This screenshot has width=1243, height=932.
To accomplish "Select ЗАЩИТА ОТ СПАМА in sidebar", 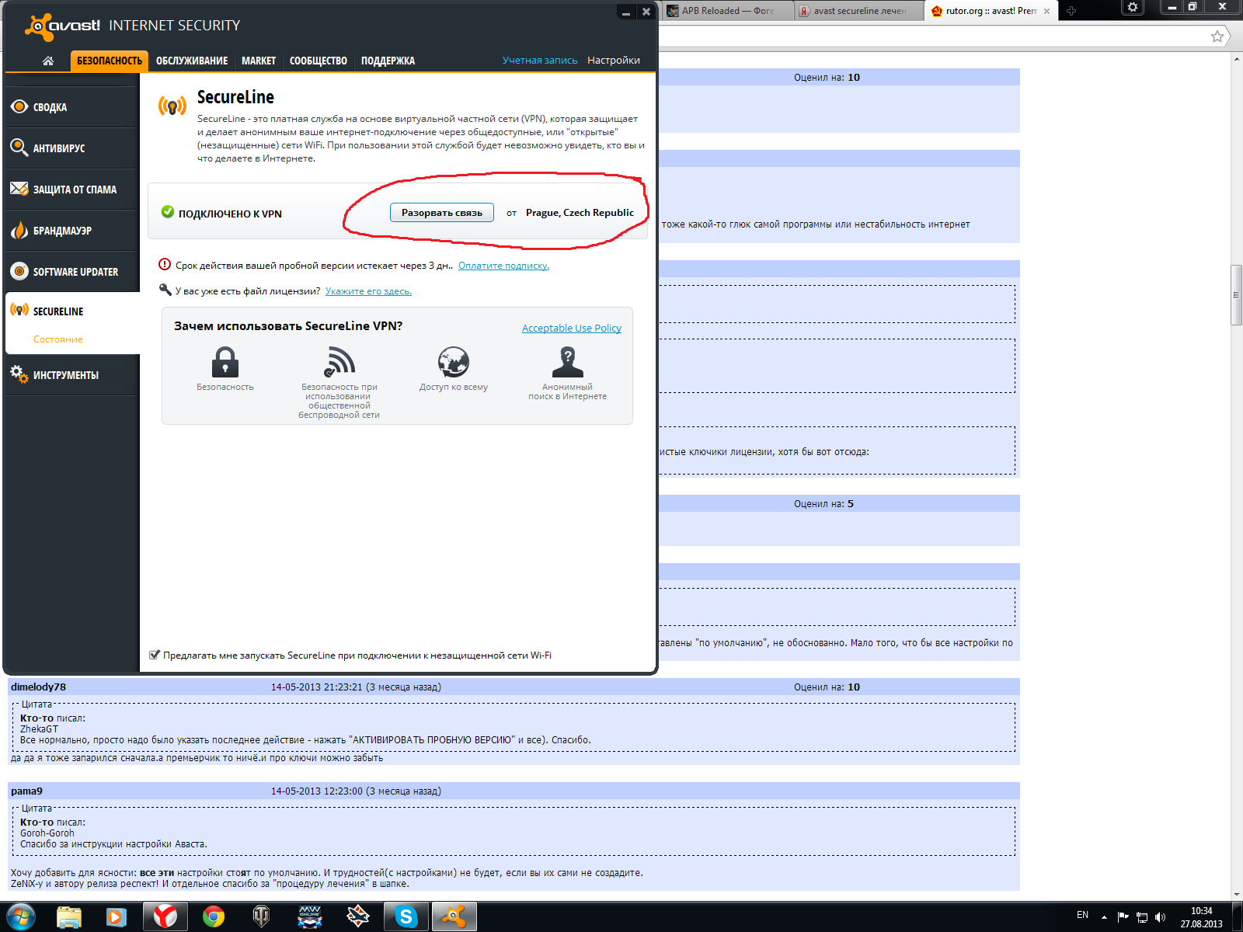I will tap(71, 189).
